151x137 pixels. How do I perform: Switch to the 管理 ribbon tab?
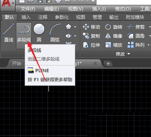[x=97, y=17]
